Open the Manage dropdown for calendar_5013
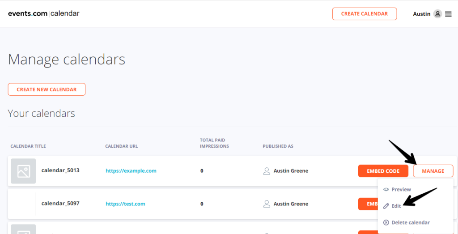This screenshot has width=458, height=234. (433, 171)
